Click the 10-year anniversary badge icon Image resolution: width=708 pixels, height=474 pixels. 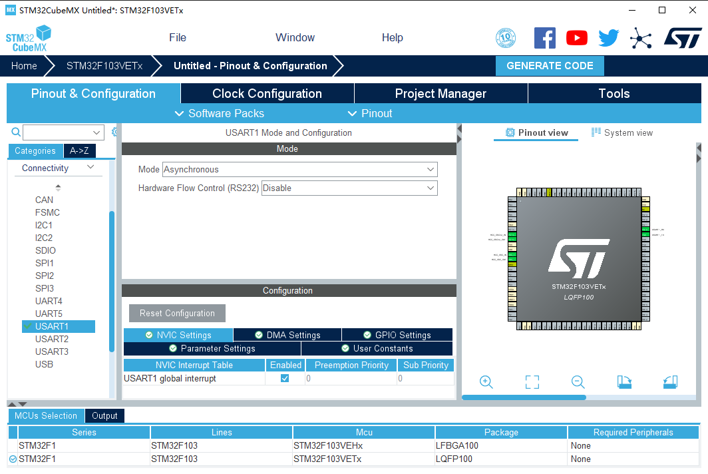(506, 38)
